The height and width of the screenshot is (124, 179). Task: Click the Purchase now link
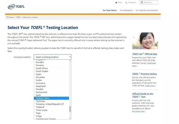[139, 111]
